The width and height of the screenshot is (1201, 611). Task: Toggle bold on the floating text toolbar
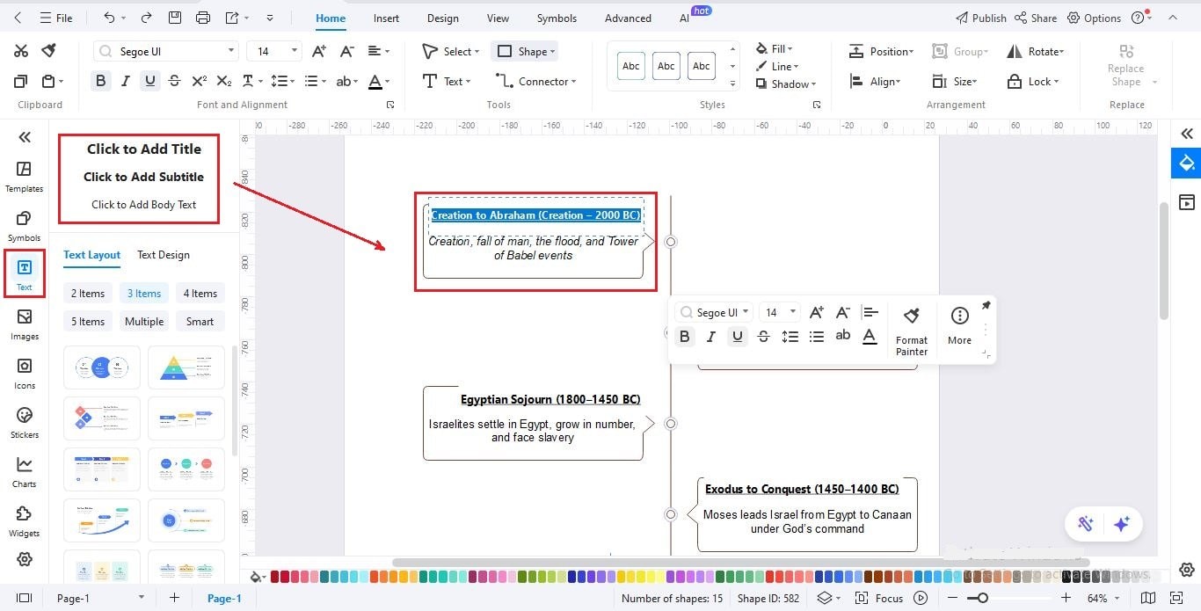pos(685,336)
